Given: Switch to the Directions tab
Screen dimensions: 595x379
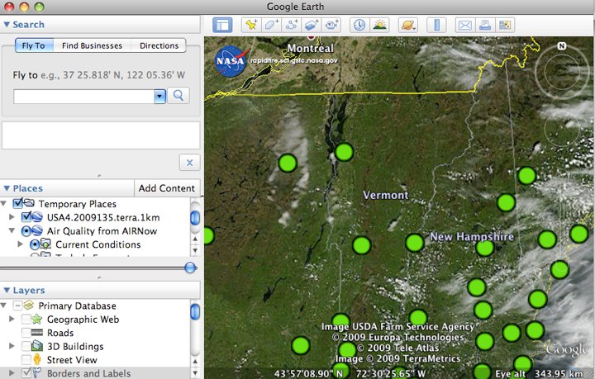Looking at the screenshot, I should tap(159, 45).
